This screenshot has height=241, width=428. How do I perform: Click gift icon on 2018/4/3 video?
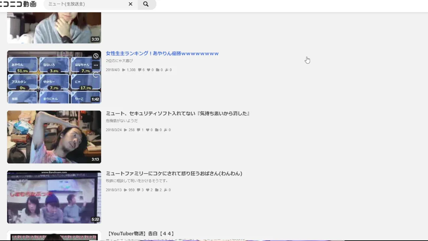tap(167, 70)
